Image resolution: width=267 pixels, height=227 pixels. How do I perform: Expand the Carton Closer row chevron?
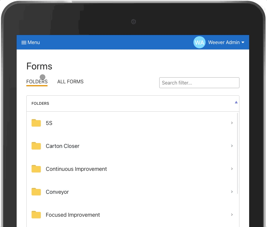232,146
